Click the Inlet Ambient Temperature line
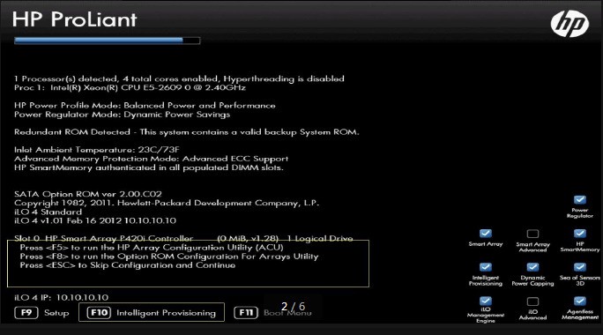This screenshot has width=603, height=335. pyautogui.click(x=97, y=150)
